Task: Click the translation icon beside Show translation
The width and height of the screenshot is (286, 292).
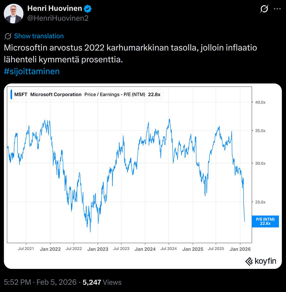Action: (8, 36)
